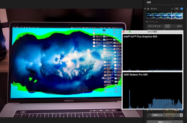The height and width of the screenshot is (123, 187).
Task: Click the ライト filmstrip slider preview
Action: click(165, 16)
